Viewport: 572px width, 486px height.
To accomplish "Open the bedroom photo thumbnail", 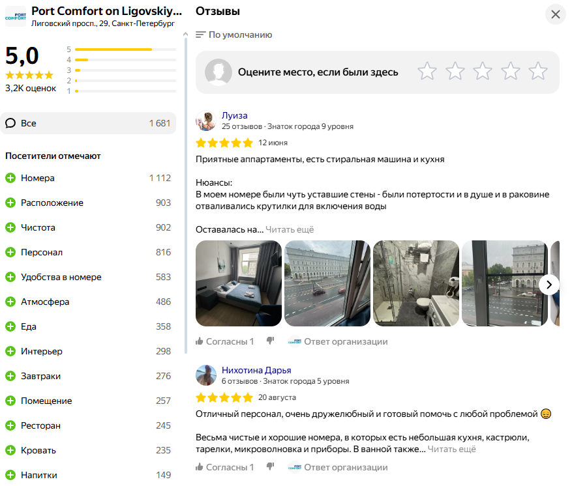I will (x=239, y=283).
